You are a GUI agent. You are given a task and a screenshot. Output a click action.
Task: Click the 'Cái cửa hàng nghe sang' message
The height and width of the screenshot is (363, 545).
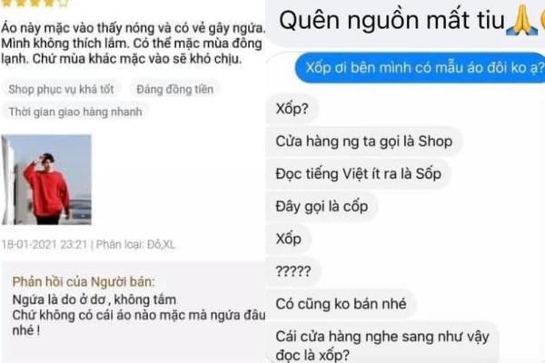(x=382, y=343)
